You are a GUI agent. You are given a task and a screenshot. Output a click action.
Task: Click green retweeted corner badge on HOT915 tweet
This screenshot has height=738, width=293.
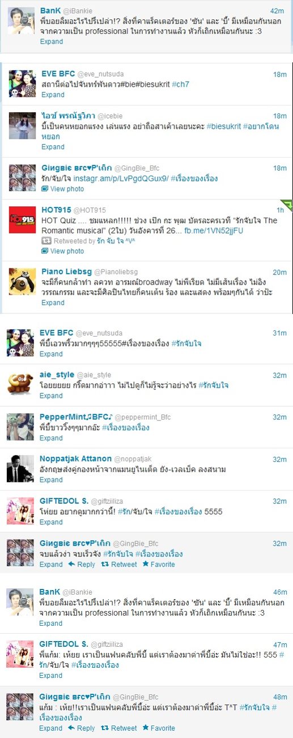[x=287, y=204]
